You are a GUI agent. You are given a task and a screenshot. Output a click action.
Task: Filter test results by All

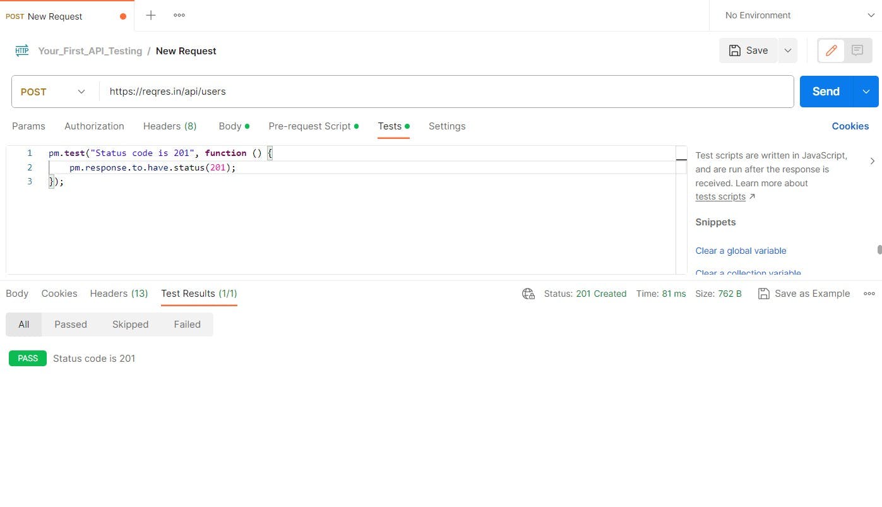coord(23,325)
